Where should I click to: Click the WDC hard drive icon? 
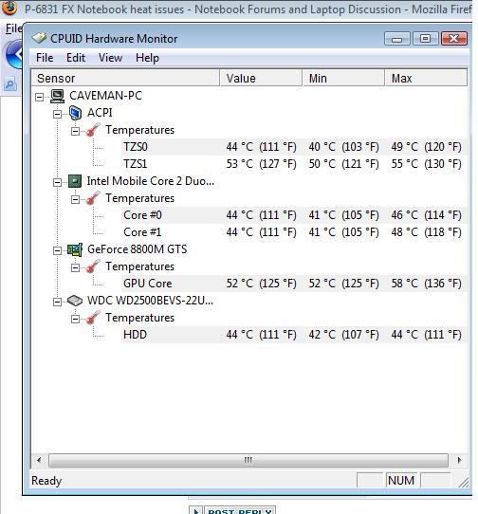[x=75, y=301]
